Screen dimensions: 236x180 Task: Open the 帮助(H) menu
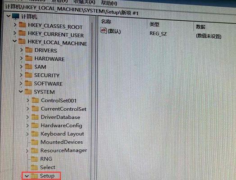coord(109,3)
